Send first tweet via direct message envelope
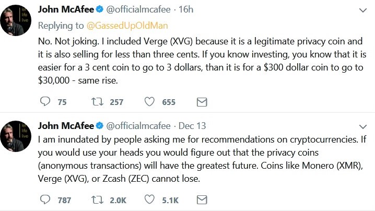 click(x=202, y=102)
